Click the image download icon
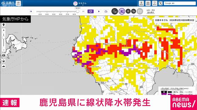The image size is (197, 110). click(141, 3)
